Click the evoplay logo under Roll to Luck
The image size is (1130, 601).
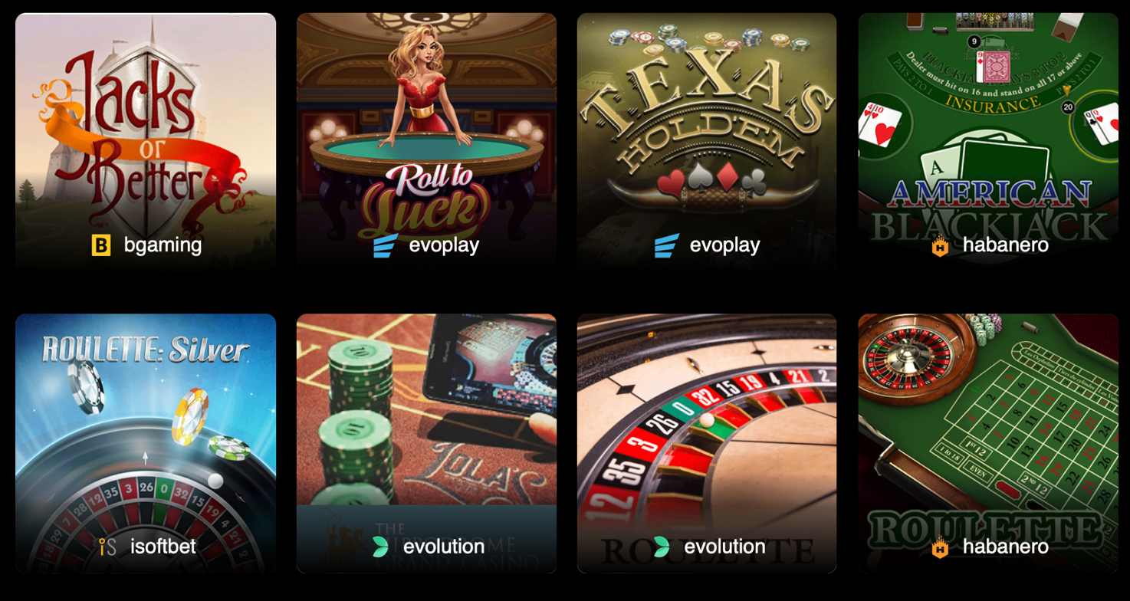point(386,246)
